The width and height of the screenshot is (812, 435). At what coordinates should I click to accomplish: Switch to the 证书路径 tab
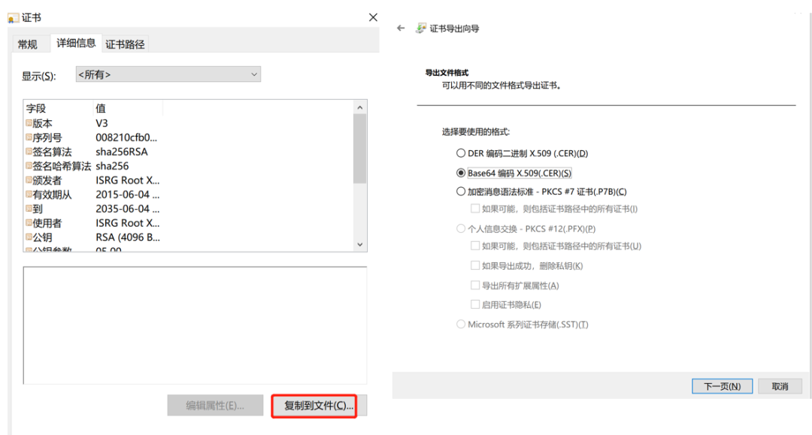point(125,44)
